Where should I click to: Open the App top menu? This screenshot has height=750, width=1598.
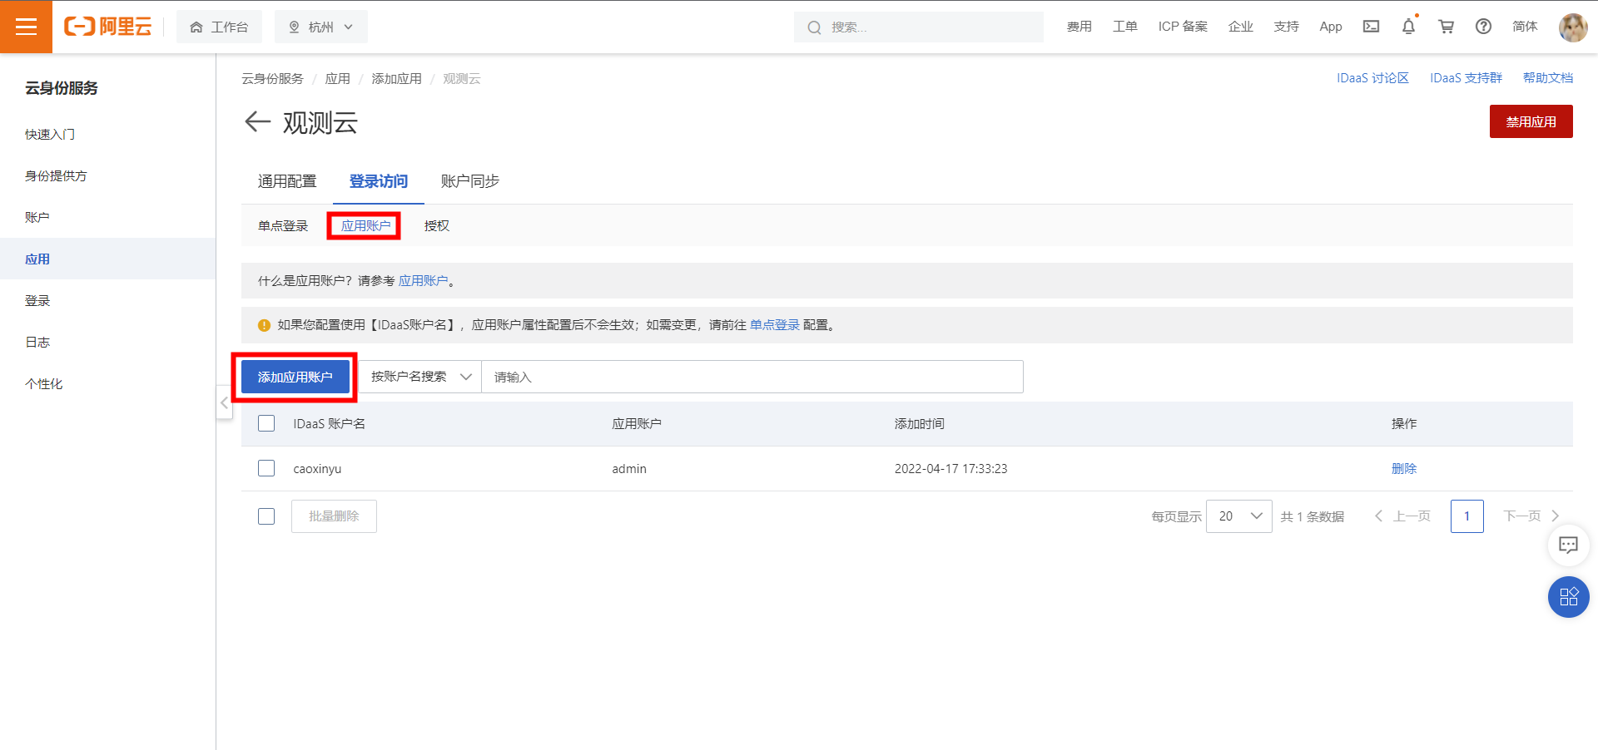pyautogui.click(x=1331, y=27)
